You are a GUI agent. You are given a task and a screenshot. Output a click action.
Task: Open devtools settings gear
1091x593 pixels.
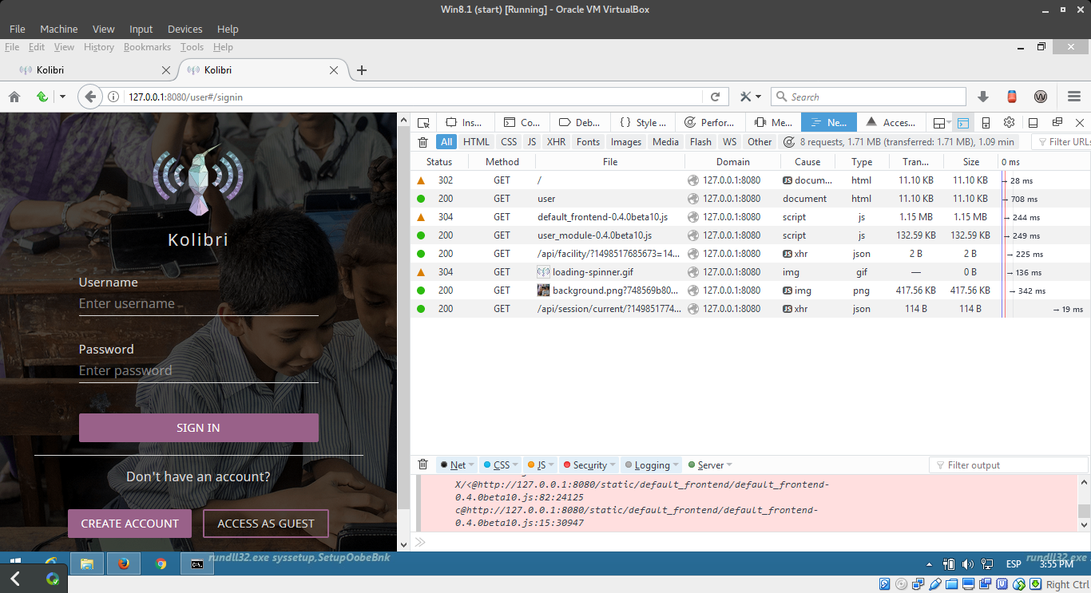pos(1009,123)
